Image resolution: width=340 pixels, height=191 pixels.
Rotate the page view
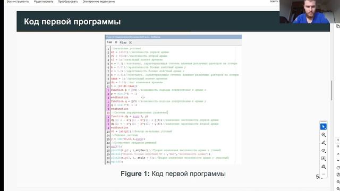338,168
